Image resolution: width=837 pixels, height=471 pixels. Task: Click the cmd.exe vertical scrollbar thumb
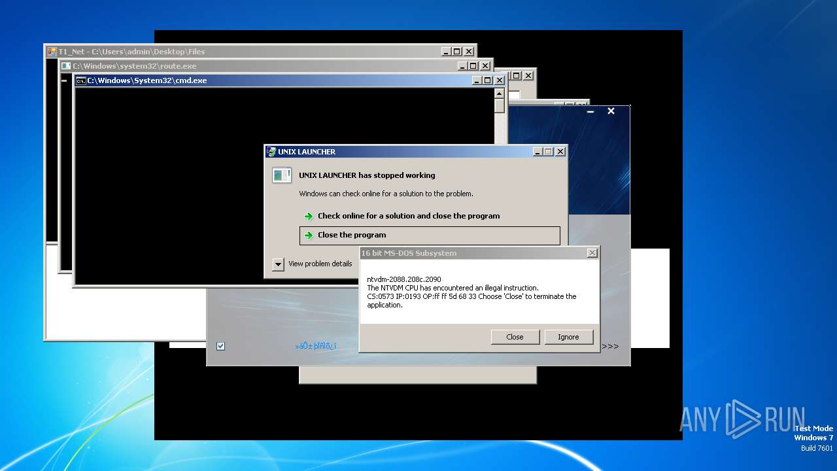click(500, 106)
